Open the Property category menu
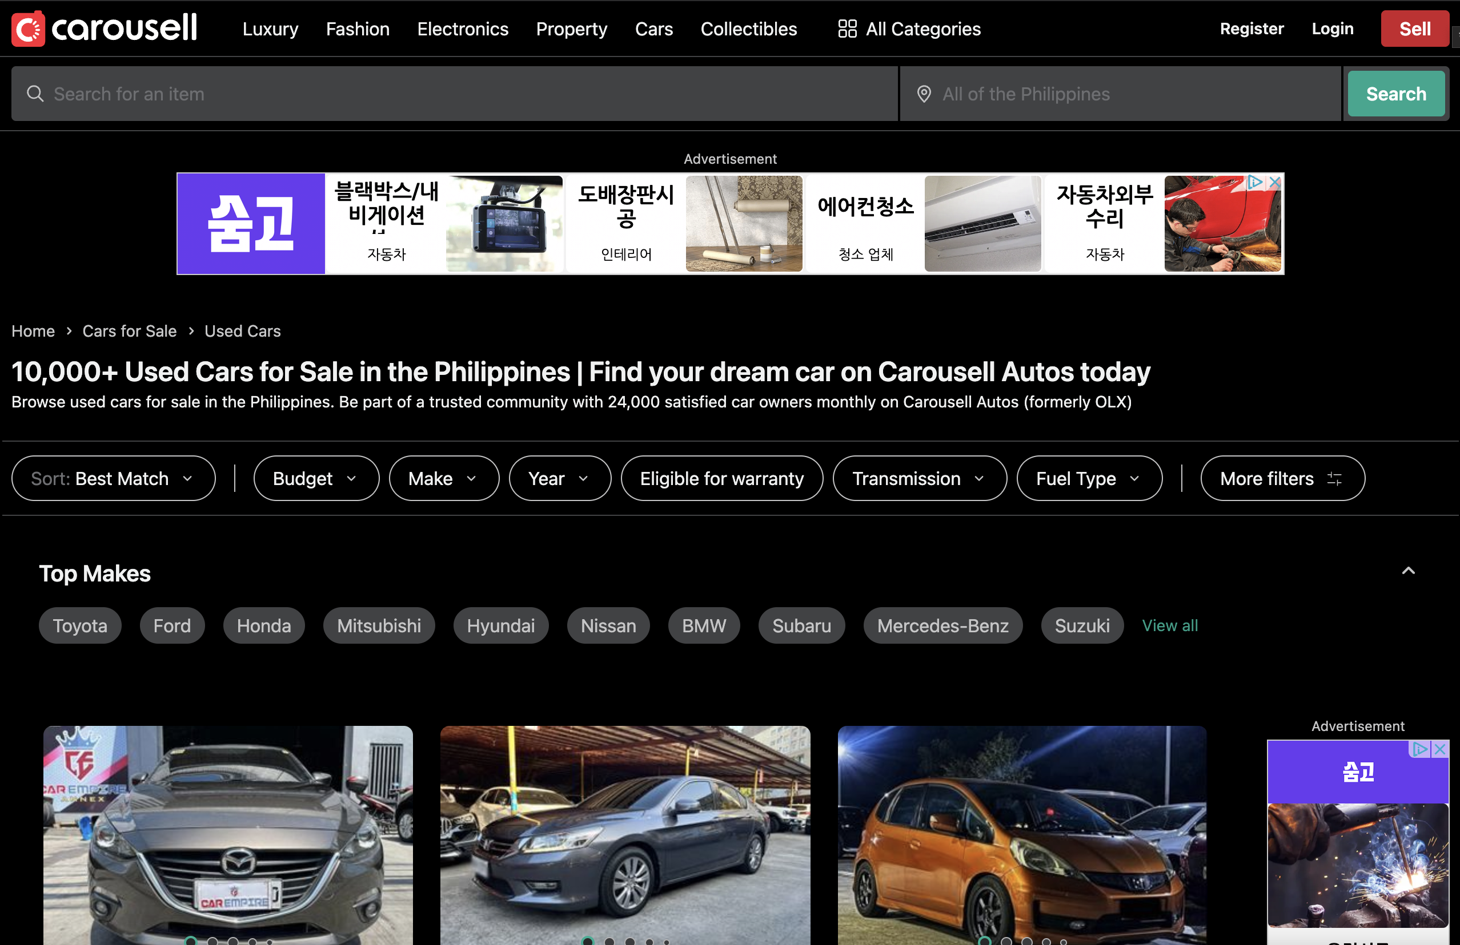This screenshot has width=1460, height=945. tap(572, 29)
